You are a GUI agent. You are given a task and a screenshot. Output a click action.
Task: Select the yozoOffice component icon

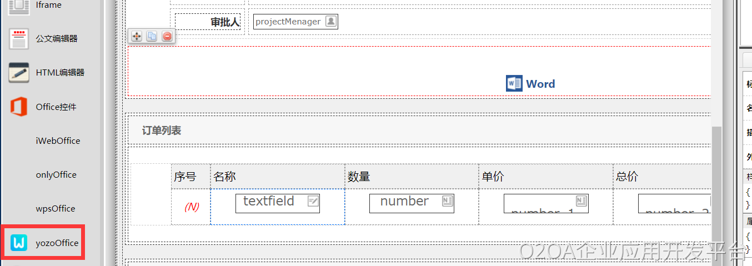(x=19, y=243)
